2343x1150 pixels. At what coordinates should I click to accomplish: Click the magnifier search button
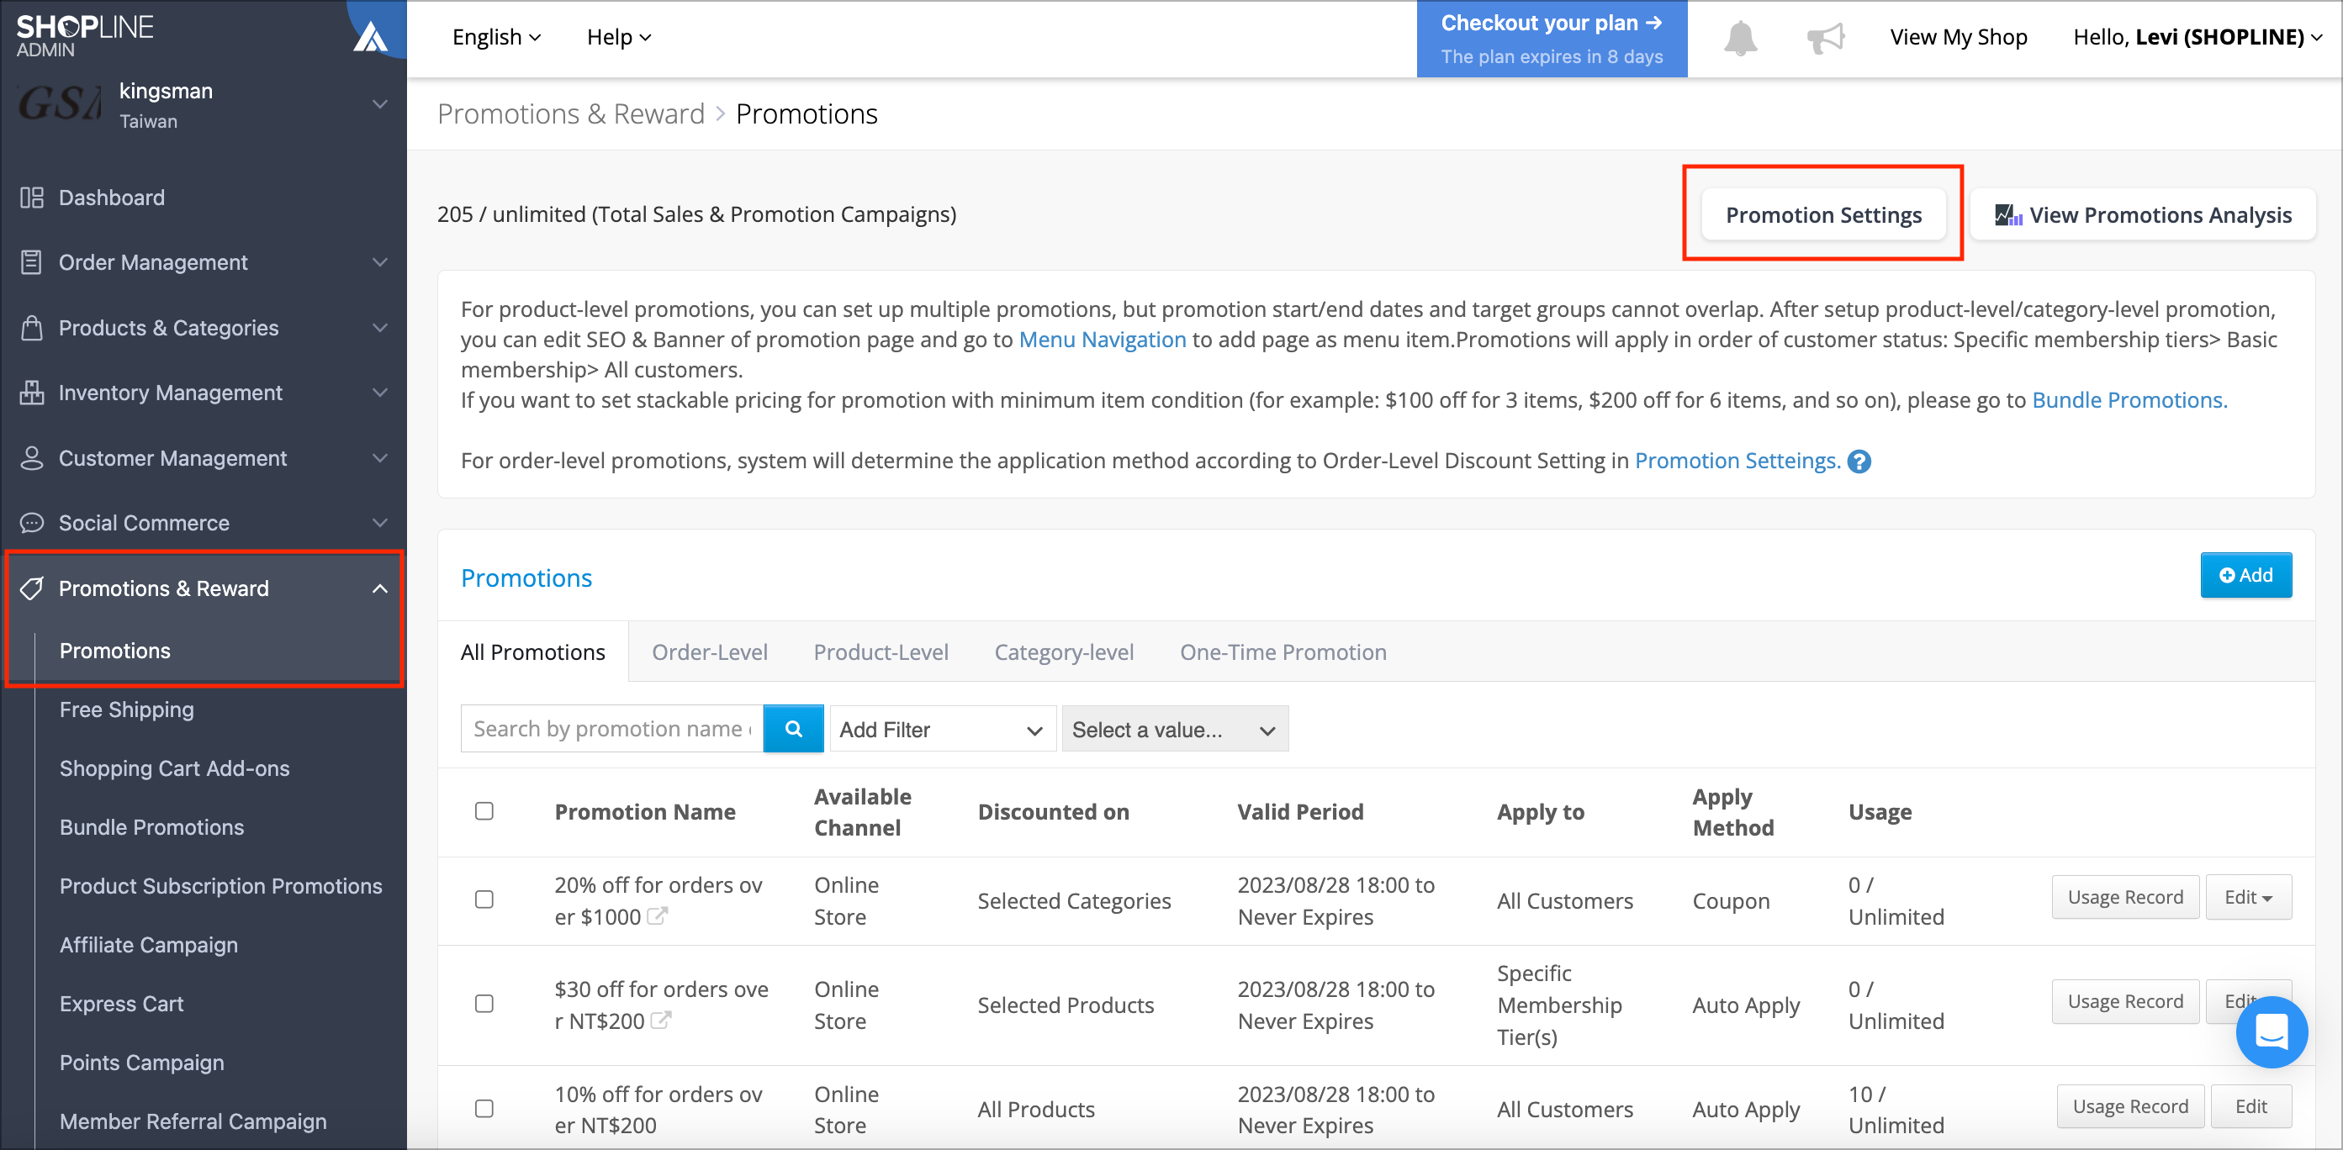(x=793, y=728)
